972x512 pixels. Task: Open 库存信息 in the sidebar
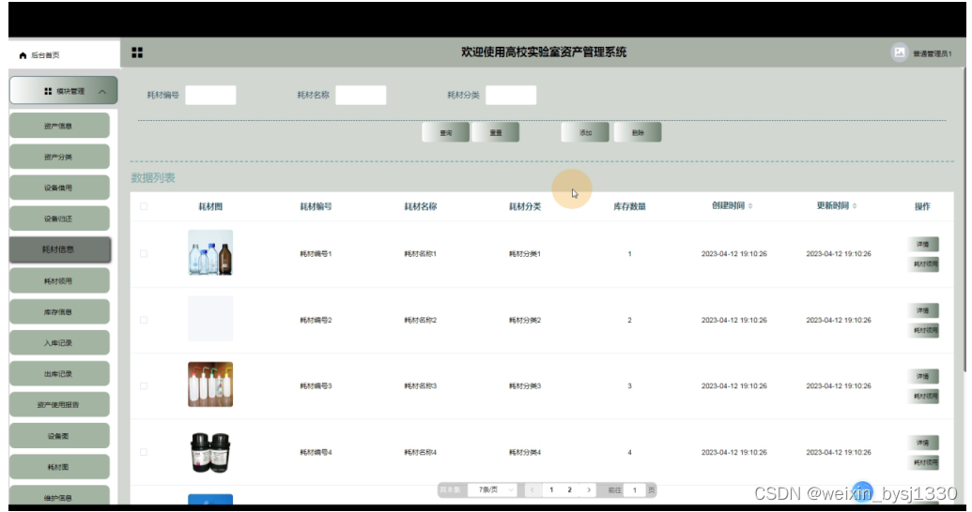(x=59, y=312)
